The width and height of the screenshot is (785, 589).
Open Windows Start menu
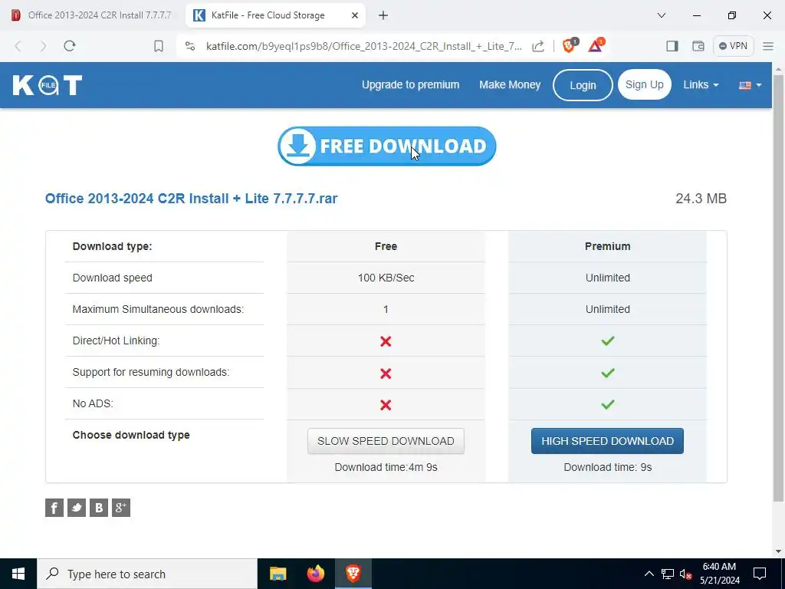point(18,574)
